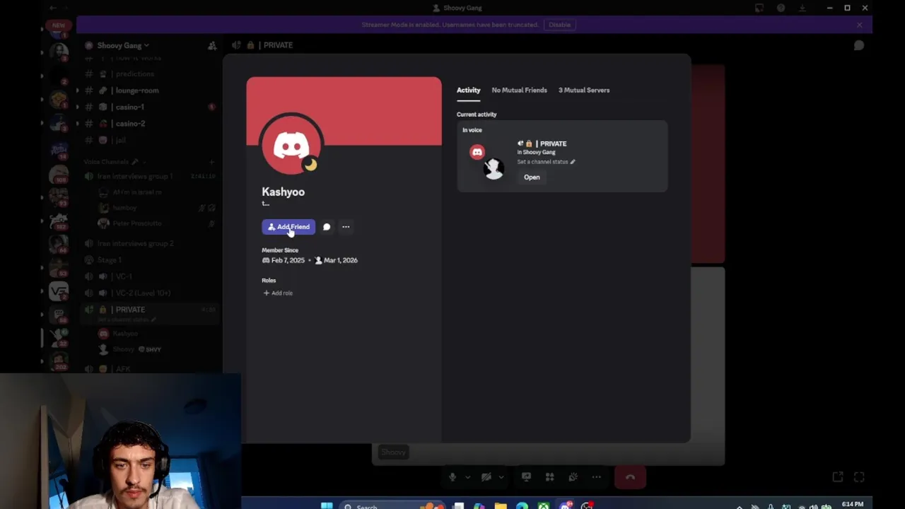
Task: Toggle microphone mute in call controls
Action: point(452,477)
